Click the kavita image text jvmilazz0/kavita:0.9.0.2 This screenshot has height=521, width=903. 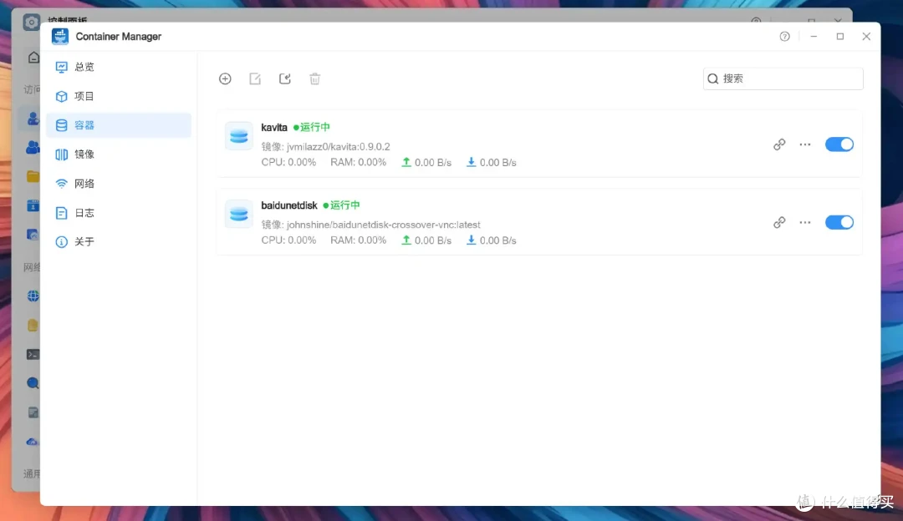[x=338, y=147]
